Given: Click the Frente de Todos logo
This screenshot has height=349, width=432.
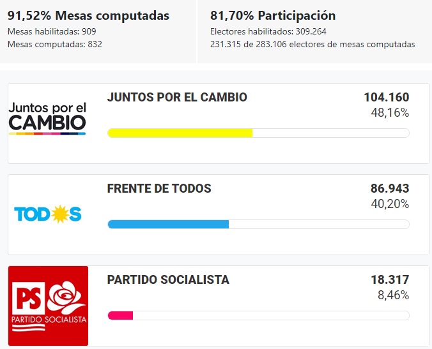Looking at the screenshot, I should tap(48, 214).
